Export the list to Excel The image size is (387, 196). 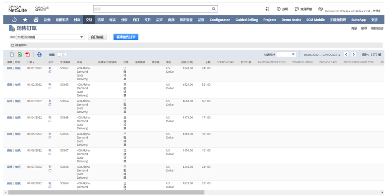(x=20, y=54)
